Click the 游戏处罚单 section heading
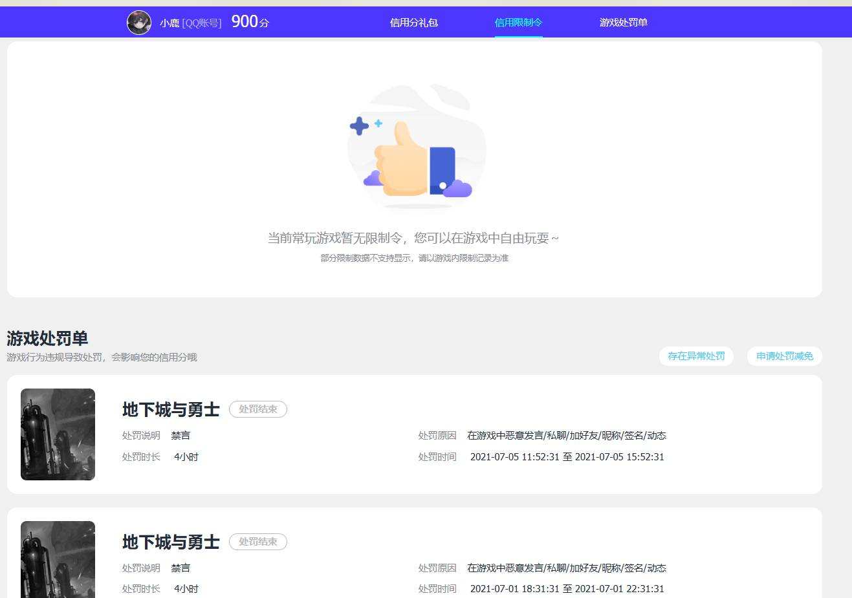The width and height of the screenshot is (852, 598). 47,338
